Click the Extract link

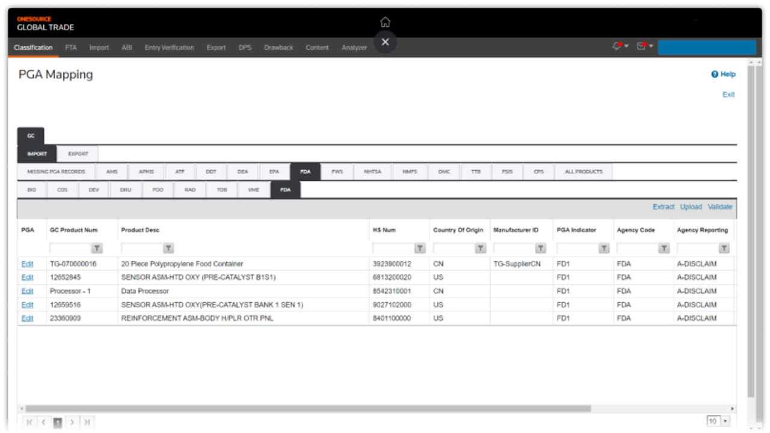pos(663,207)
